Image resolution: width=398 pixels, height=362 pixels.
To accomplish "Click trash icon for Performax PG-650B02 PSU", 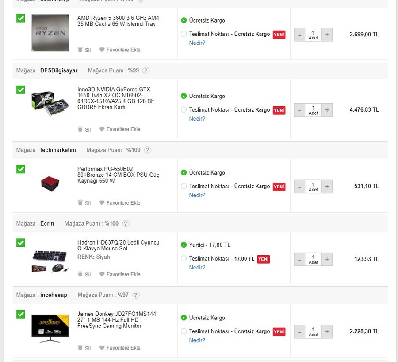I will pos(80,202).
